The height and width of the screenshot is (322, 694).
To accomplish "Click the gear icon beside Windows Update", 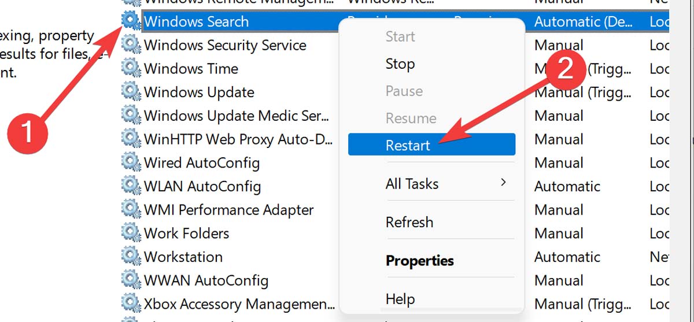I will click(131, 92).
